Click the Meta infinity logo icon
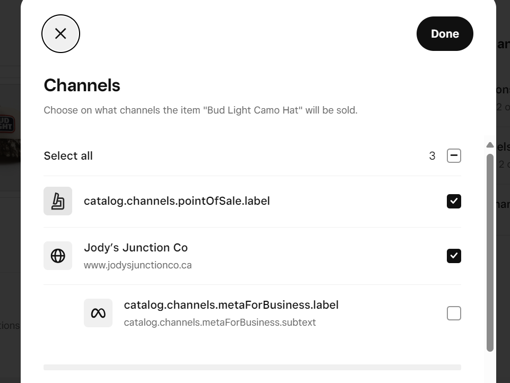The height and width of the screenshot is (383, 510). point(98,314)
